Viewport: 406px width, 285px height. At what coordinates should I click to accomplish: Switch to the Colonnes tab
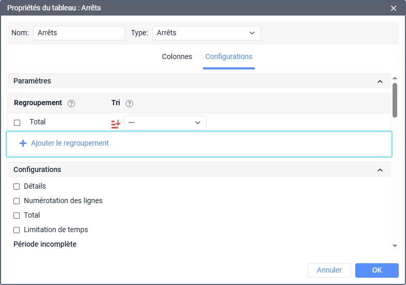(177, 57)
